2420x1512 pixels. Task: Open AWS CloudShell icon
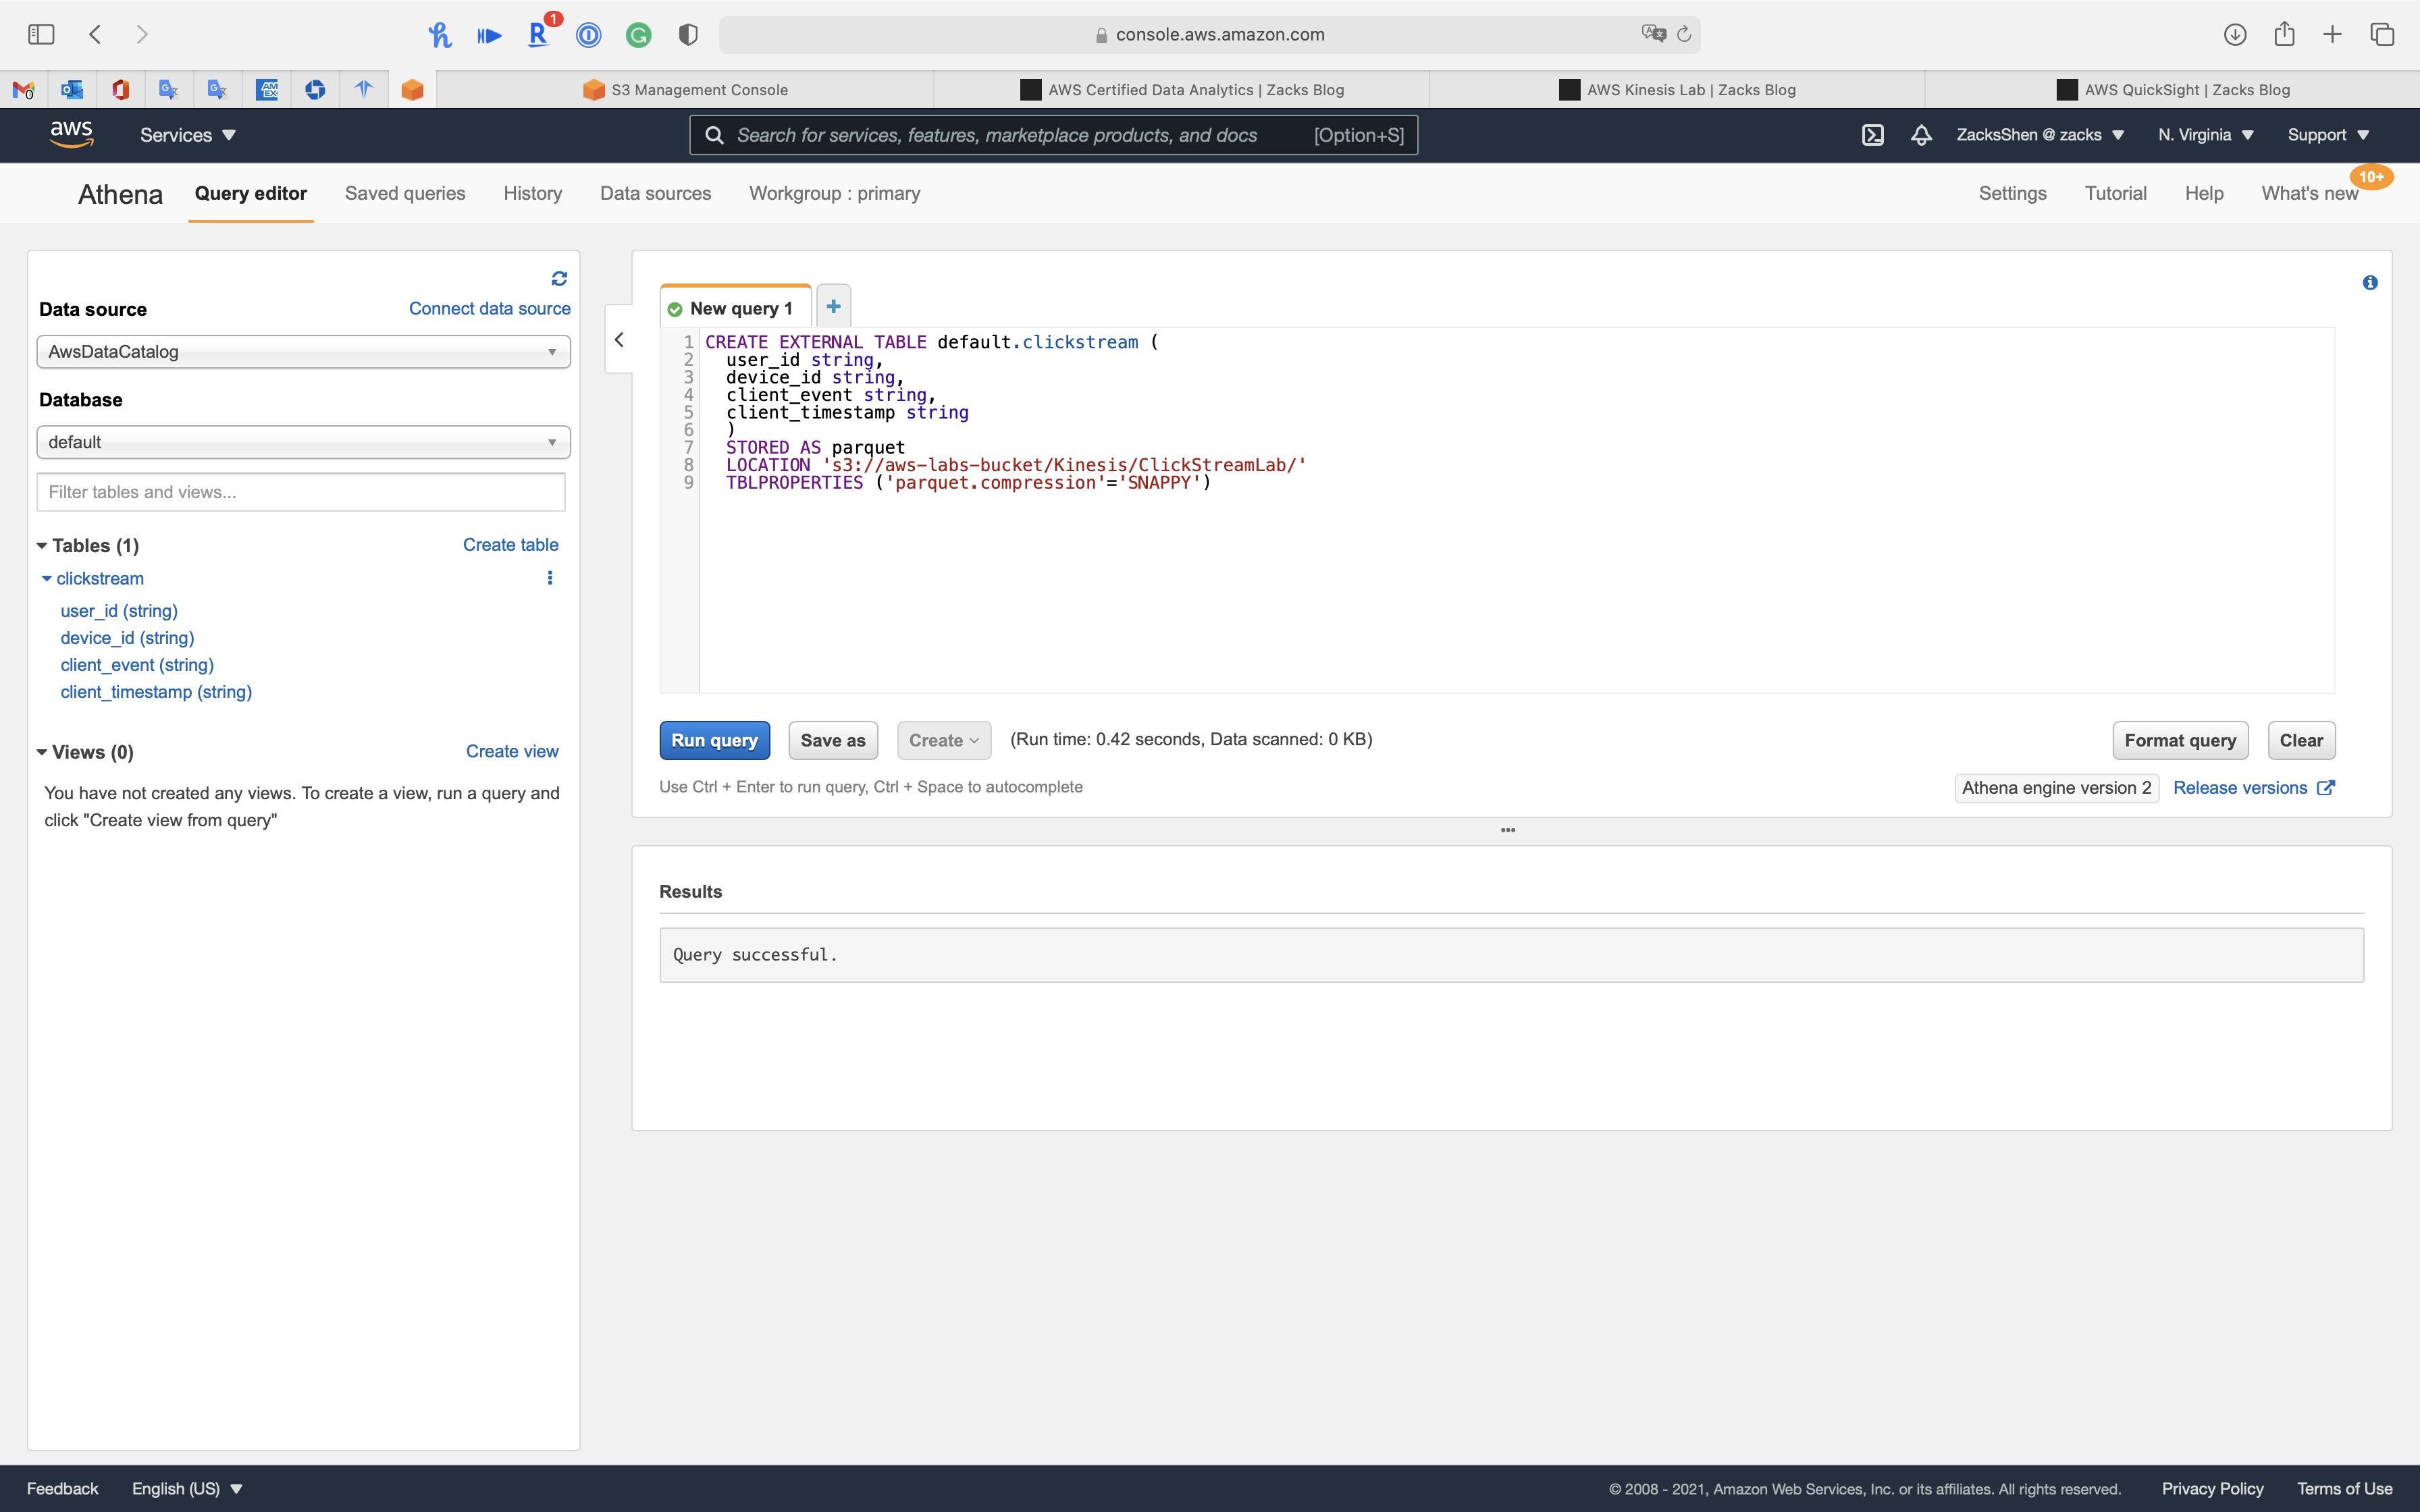coord(1872,135)
